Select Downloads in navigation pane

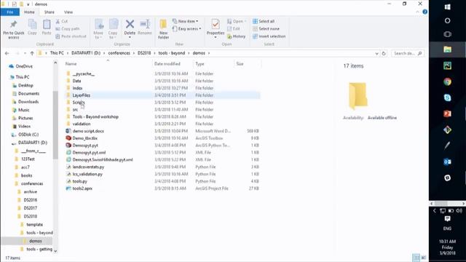pyautogui.click(x=28, y=102)
